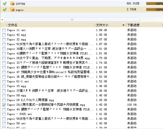The image size is (163, 129).
Task: Select file name Yapoo 11.avi
Action: click(16, 30)
